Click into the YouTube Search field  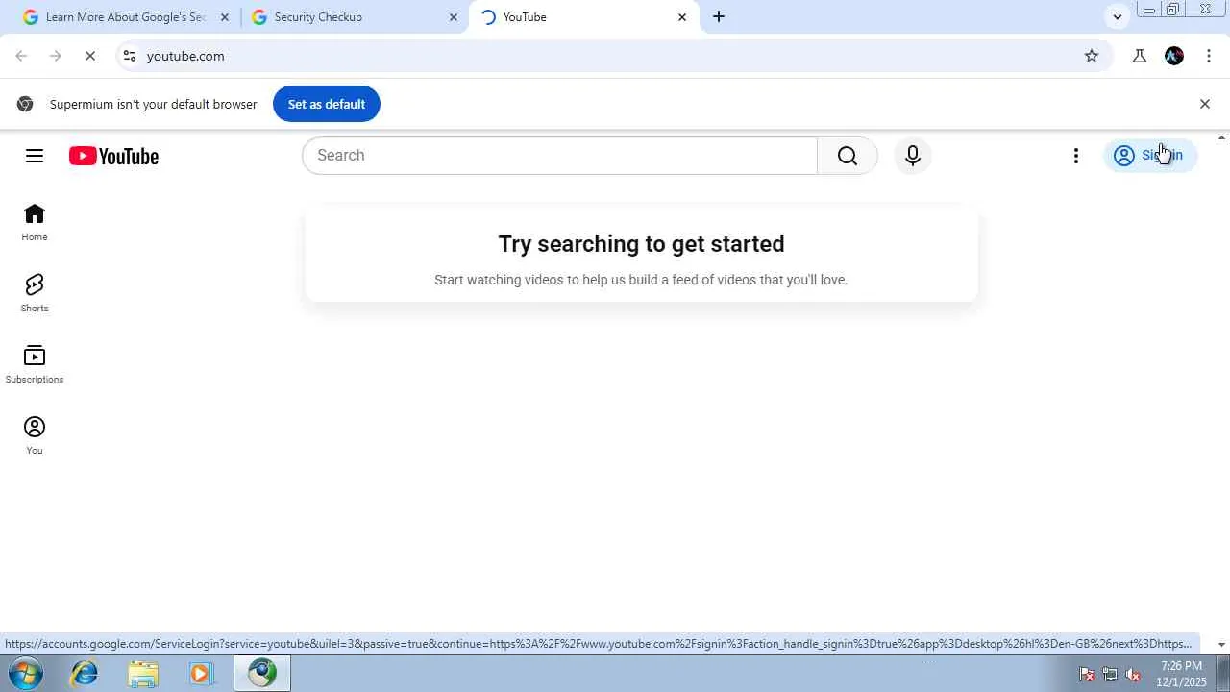(x=559, y=156)
